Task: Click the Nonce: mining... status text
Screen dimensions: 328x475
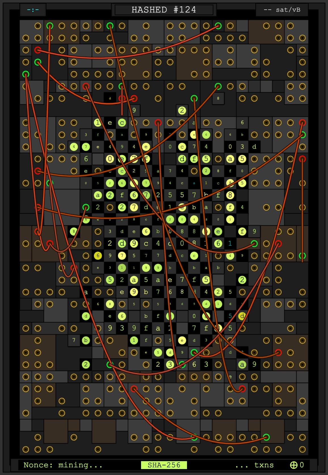Action: (x=63, y=465)
